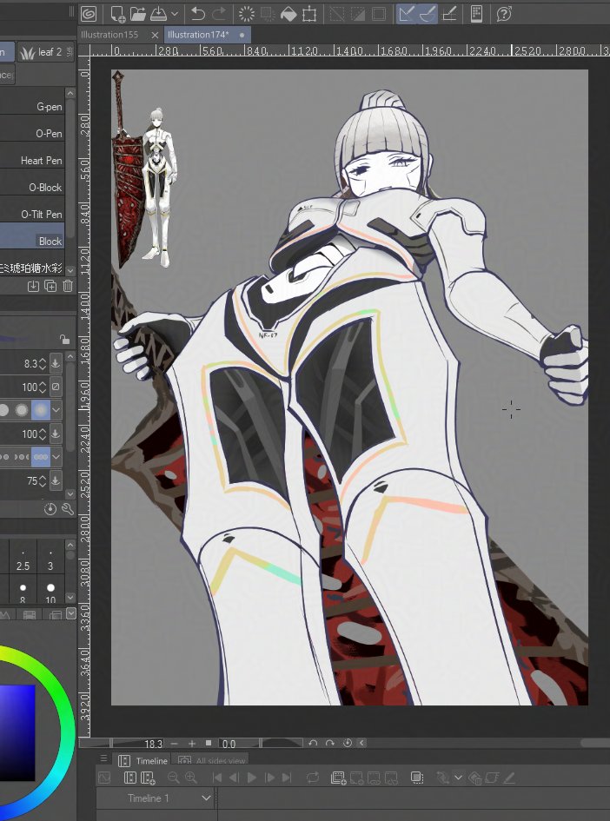The height and width of the screenshot is (821, 610).
Task: Clear the layer content icon
Action: click(247, 14)
